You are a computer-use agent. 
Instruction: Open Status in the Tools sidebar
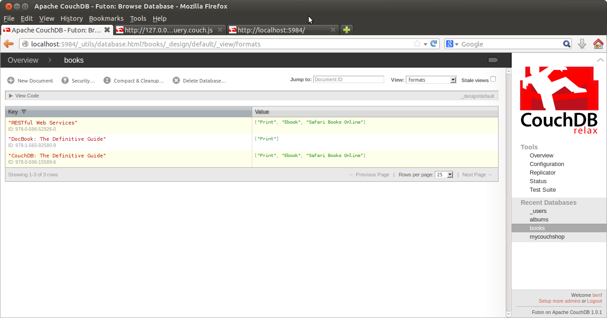(x=538, y=181)
